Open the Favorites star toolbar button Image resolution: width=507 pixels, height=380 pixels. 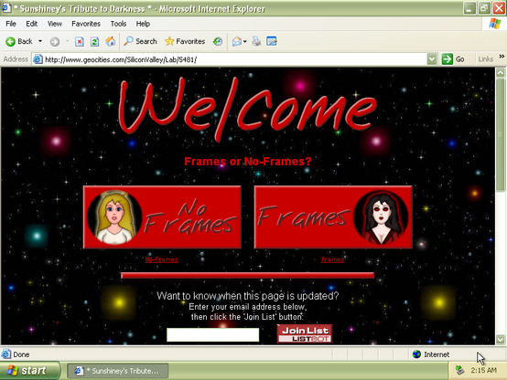coord(185,41)
